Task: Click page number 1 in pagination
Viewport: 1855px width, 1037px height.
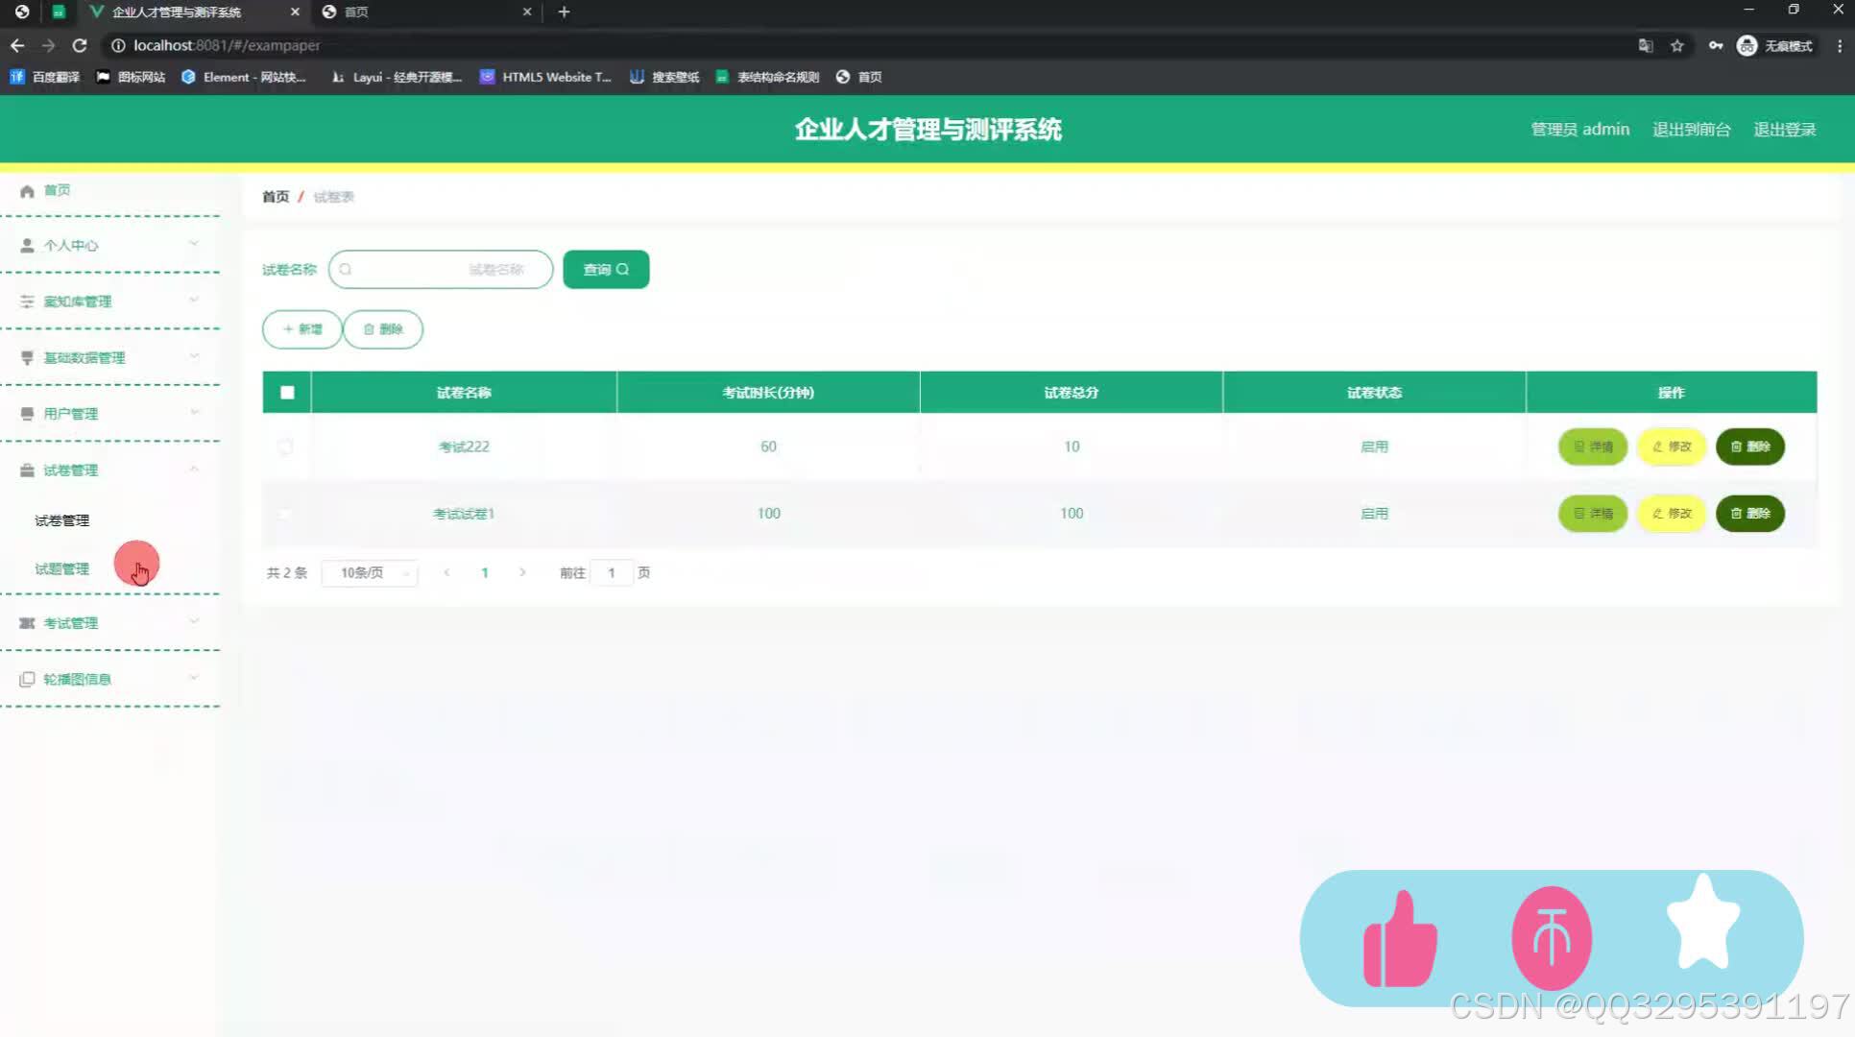Action: (x=485, y=573)
